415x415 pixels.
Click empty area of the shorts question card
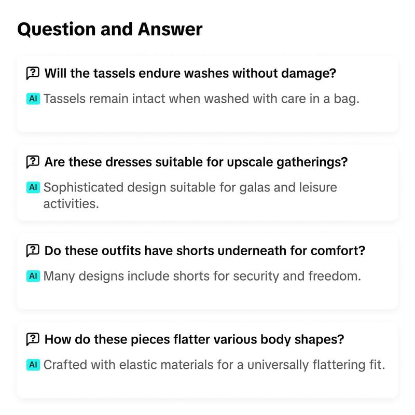(208, 296)
